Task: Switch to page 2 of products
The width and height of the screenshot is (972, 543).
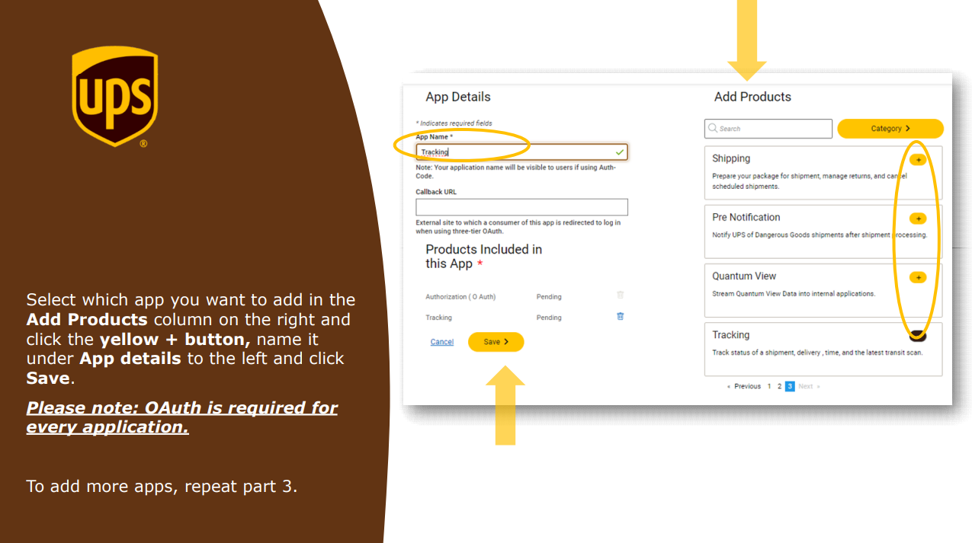Action: [x=779, y=386]
